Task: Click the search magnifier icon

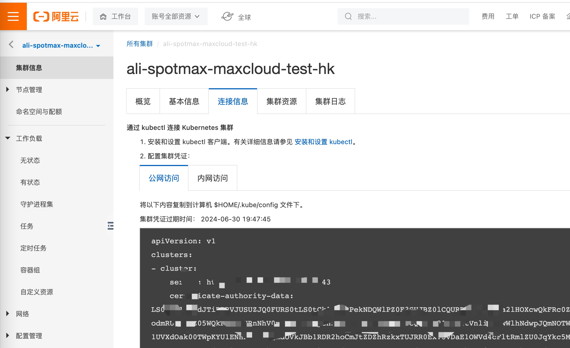Action: (348, 16)
